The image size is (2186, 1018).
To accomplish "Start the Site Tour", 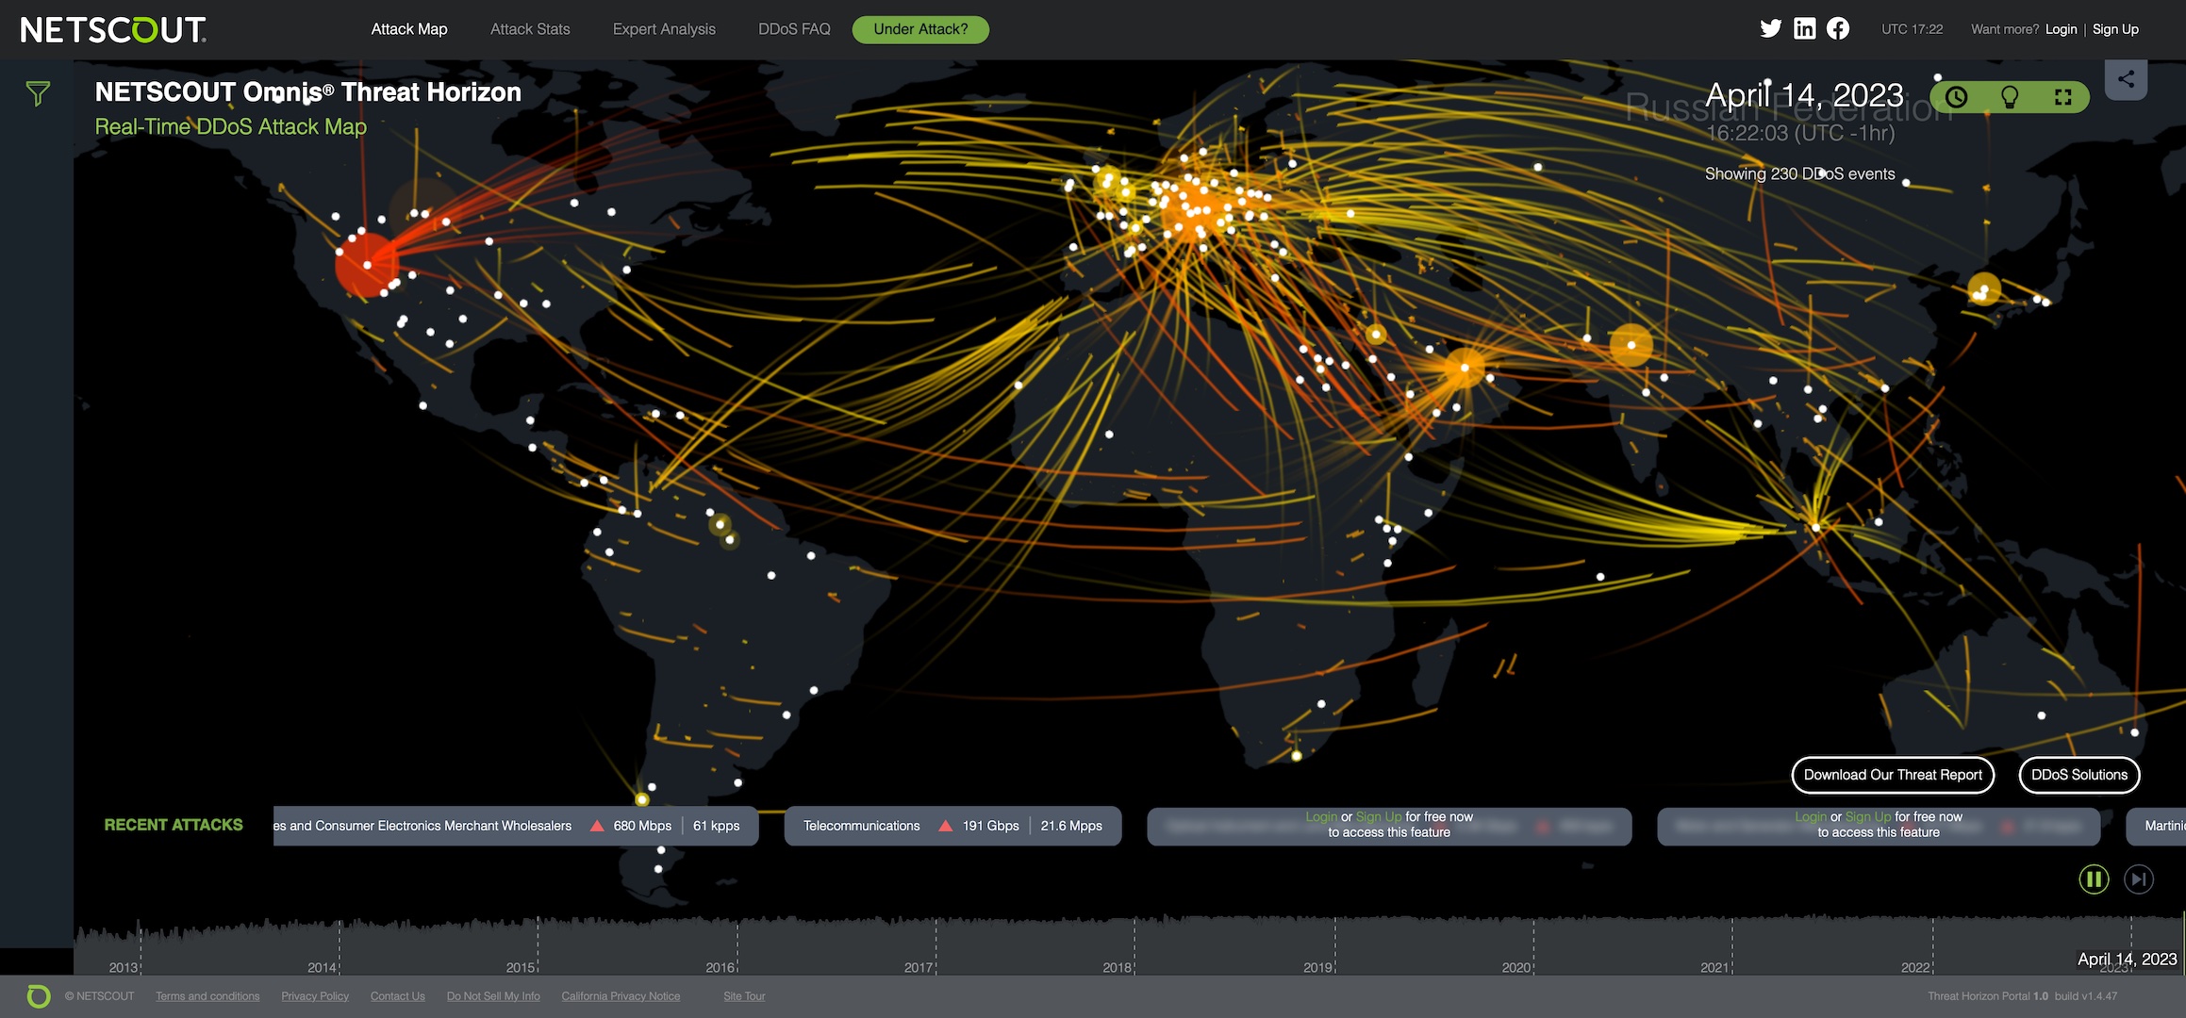I will pos(744,996).
